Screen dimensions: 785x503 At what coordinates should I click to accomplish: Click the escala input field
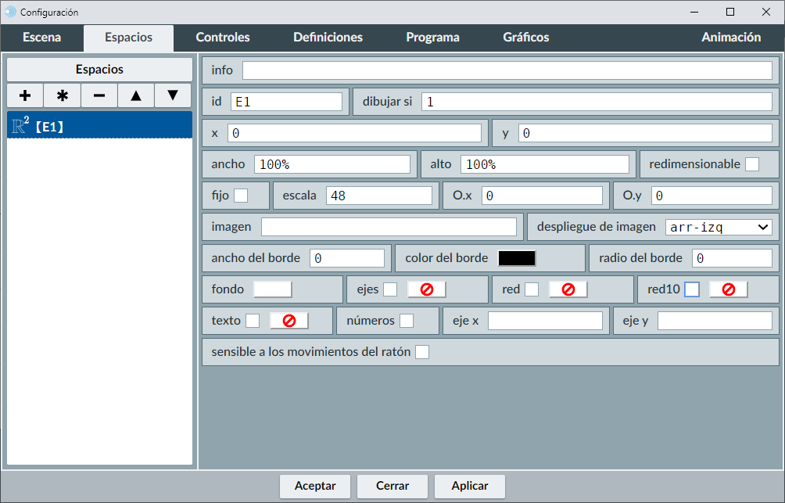pyautogui.click(x=378, y=196)
